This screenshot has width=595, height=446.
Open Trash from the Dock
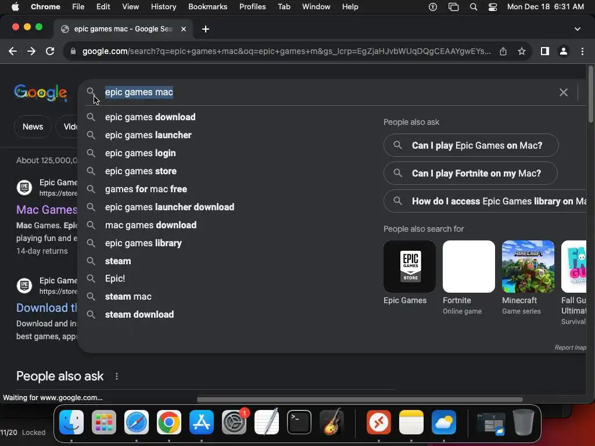524,422
